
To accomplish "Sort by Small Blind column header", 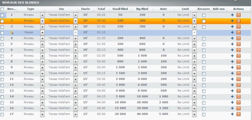I will 120,9.
